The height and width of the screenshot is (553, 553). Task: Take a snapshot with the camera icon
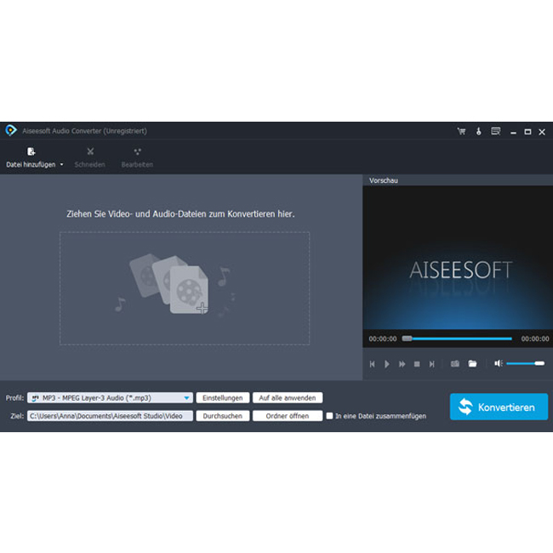tap(455, 364)
